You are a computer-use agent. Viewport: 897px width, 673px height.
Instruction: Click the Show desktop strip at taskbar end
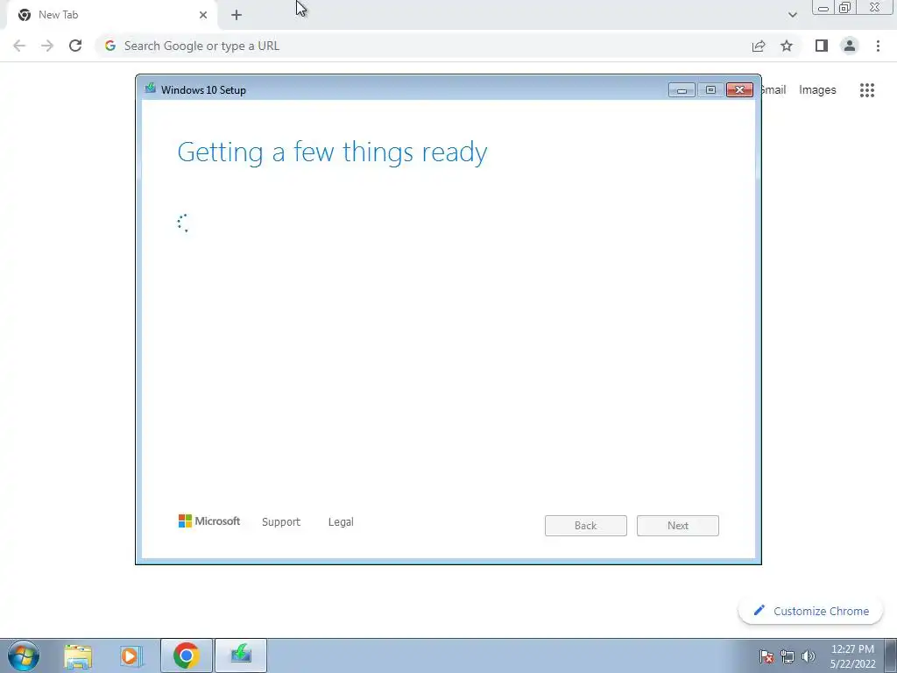(x=891, y=655)
